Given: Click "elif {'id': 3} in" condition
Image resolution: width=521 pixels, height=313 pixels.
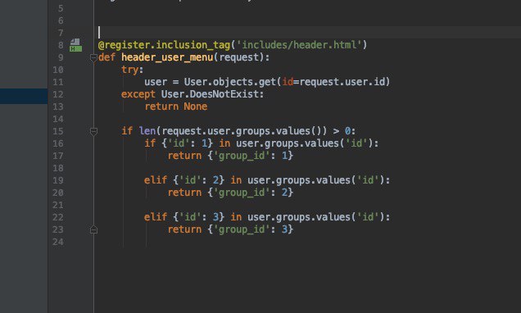Looking at the screenshot, I should click(193, 217).
